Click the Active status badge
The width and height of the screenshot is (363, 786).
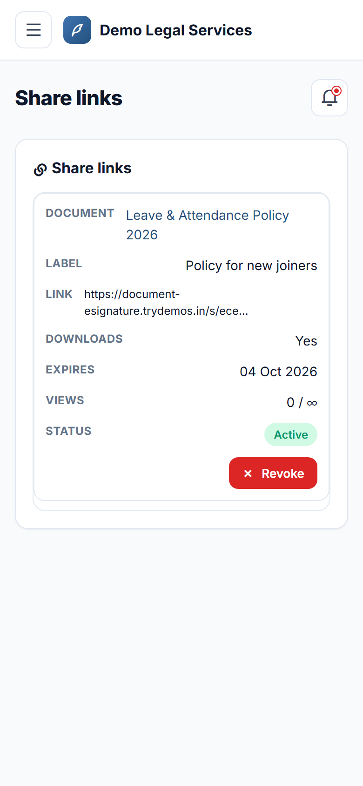click(x=291, y=434)
